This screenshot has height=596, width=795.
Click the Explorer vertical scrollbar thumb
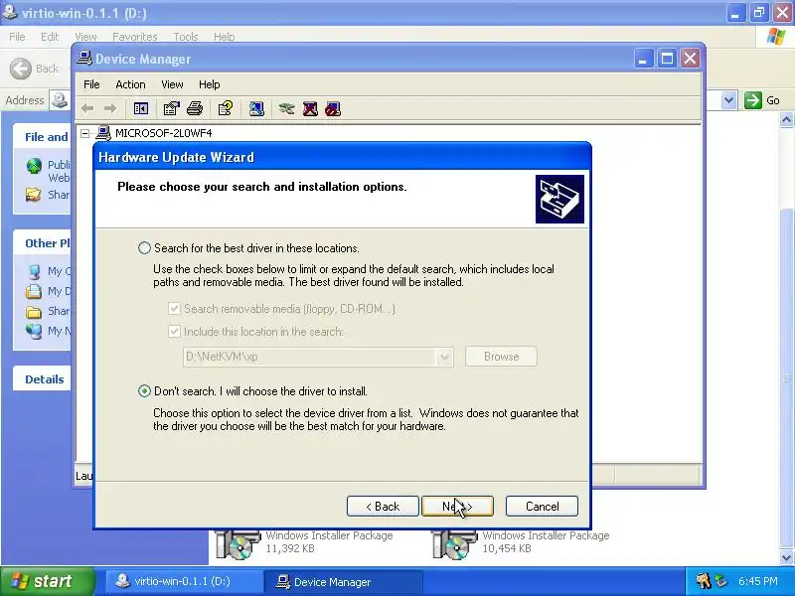click(786, 377)
